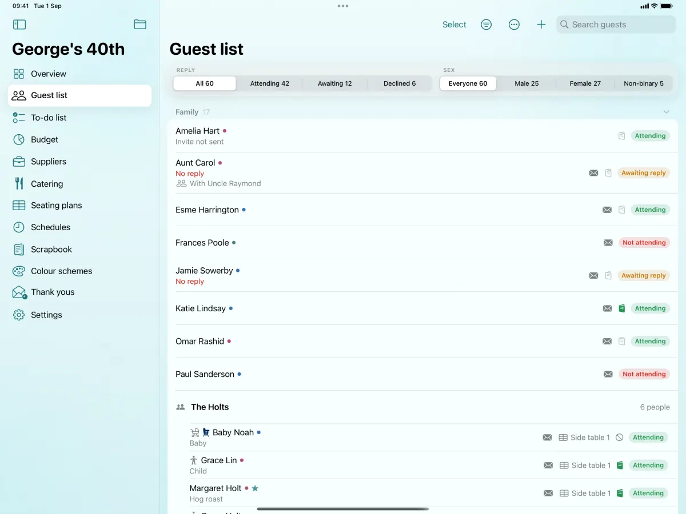
Task: Show Everyone 60 in sex filter
Action: pyautogui.click(x=468, y=83)
